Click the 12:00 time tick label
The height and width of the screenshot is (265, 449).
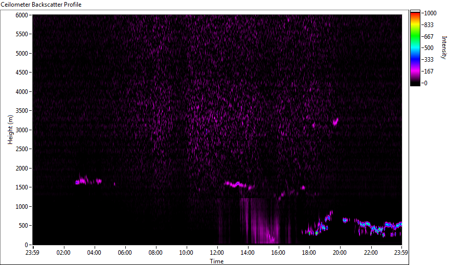click(x=217, y=253)
